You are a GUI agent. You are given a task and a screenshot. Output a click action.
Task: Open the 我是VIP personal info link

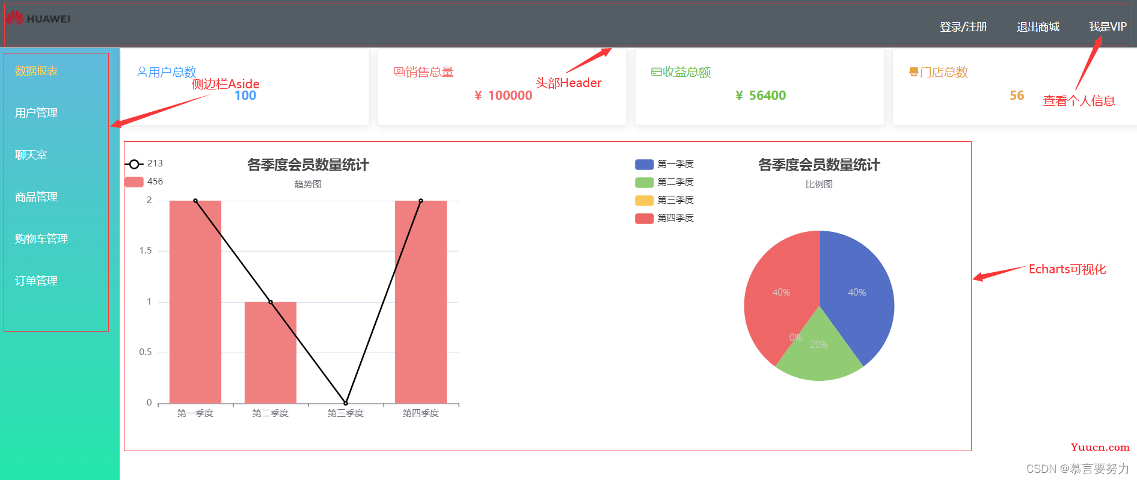click(x=1108, y=27)
